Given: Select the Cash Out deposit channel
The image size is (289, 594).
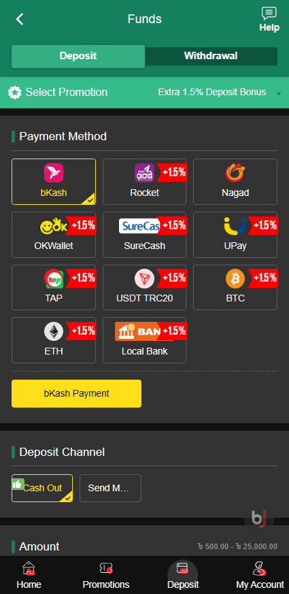Looking at the screenshot, I should pyautogui.click(x=42, y=488).
